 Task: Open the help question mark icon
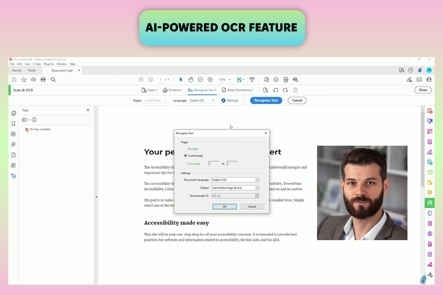[x=411, y=70]
